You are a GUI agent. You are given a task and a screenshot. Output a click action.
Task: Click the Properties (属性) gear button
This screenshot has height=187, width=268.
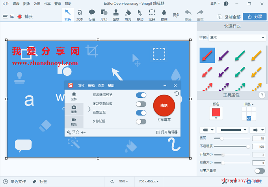point(254,181)
